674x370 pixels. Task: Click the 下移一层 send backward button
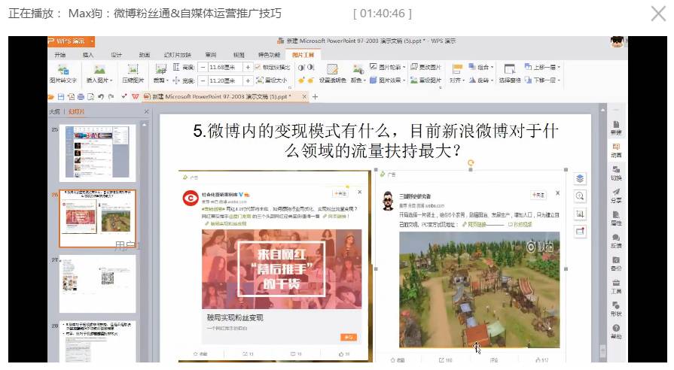pyautogui.click(x=542, y=80)
